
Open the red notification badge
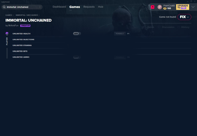(153, 7)
